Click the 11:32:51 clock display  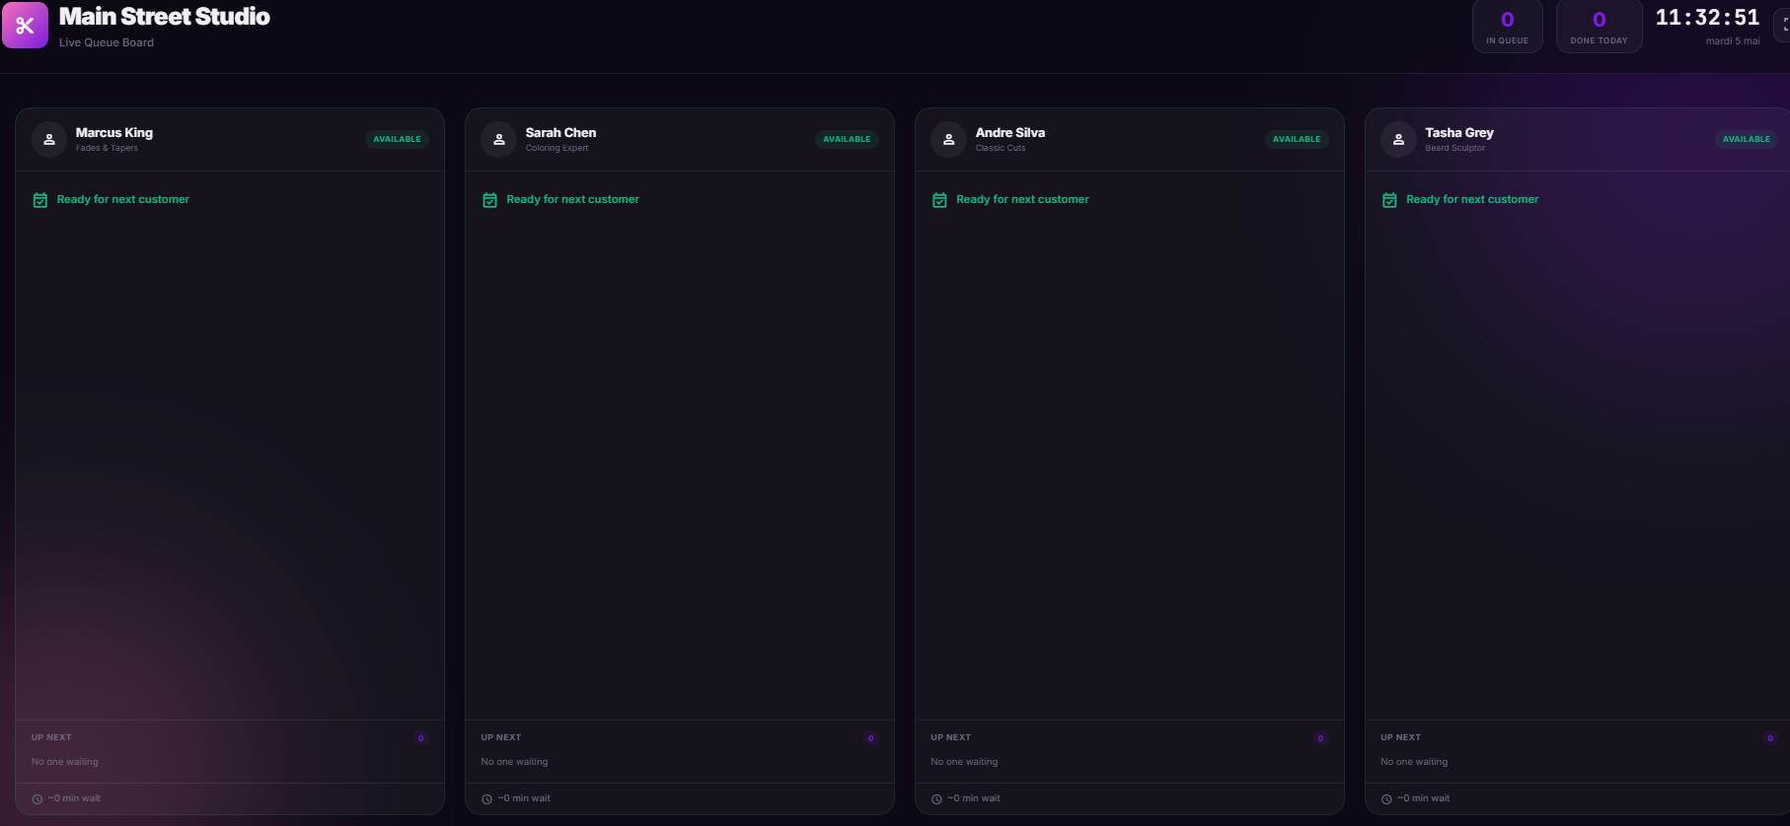click(x=1707, y=18)
